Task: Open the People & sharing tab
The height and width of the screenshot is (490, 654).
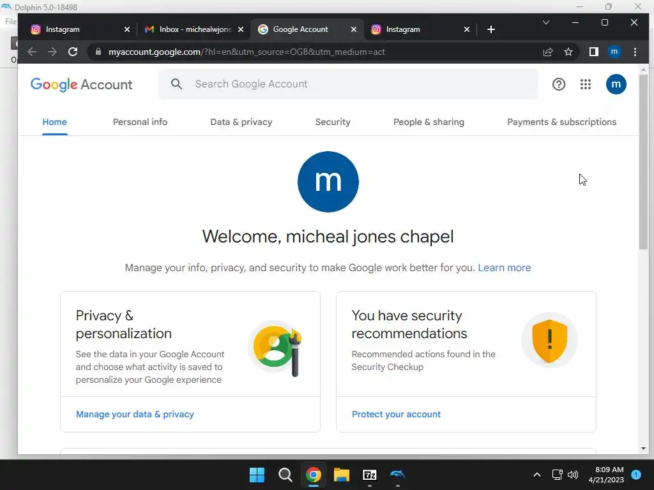Action: pyautogui.click(x=429, y=122)
